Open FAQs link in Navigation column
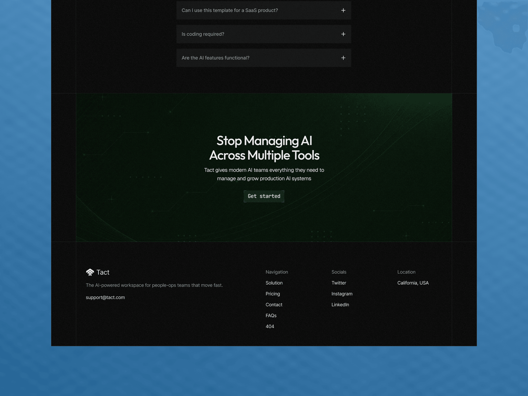The height and width of the screenshot is (396, 528). (x=271, y=316)
